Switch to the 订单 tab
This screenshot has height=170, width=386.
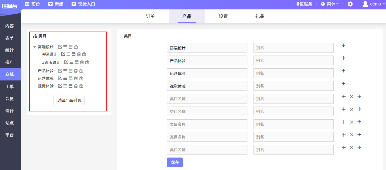point(150,16)
